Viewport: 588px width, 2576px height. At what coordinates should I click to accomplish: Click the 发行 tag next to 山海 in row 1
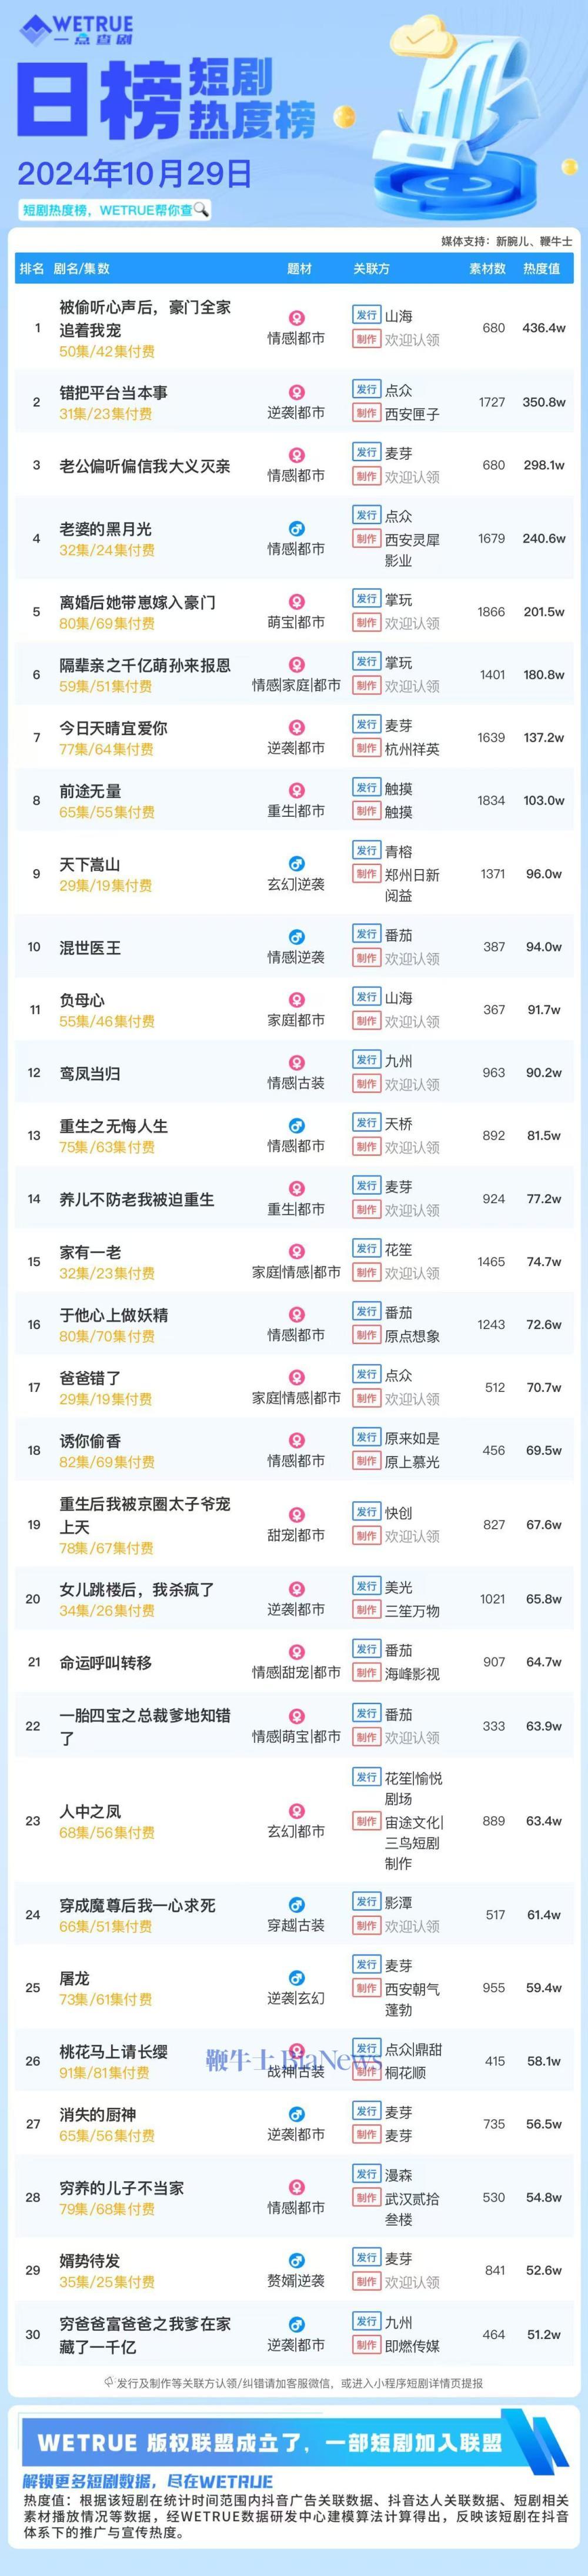coord(366,315)
